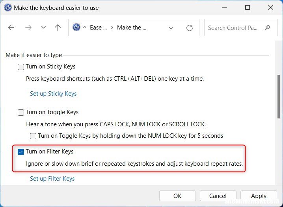Open Set up Filter Keys link
Screen dimensions: 283x207
(x=52, y=179)
